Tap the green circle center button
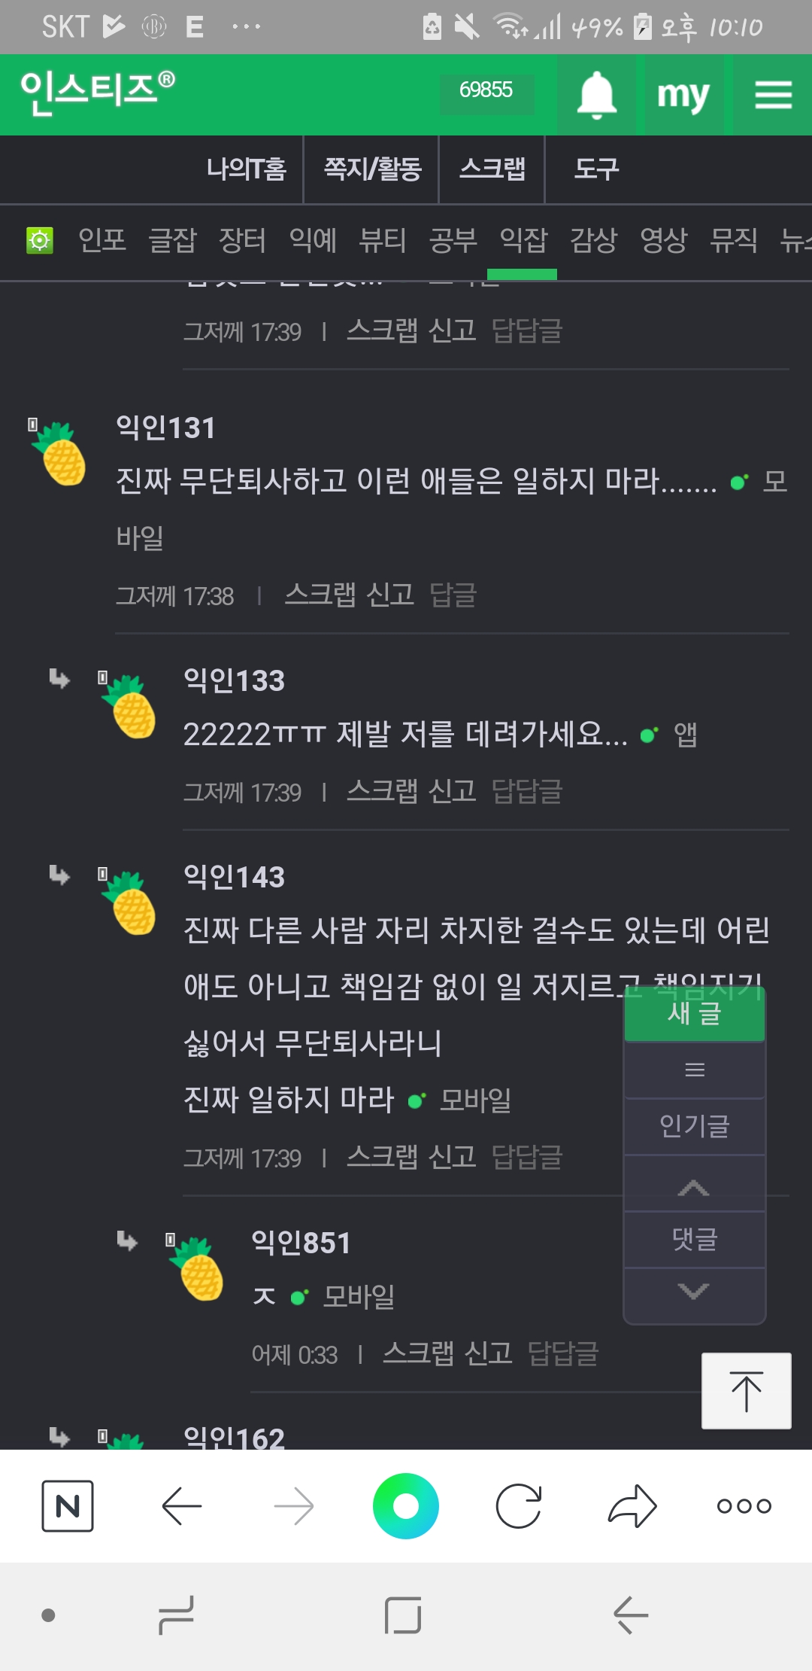 (x=406, y=1506)
